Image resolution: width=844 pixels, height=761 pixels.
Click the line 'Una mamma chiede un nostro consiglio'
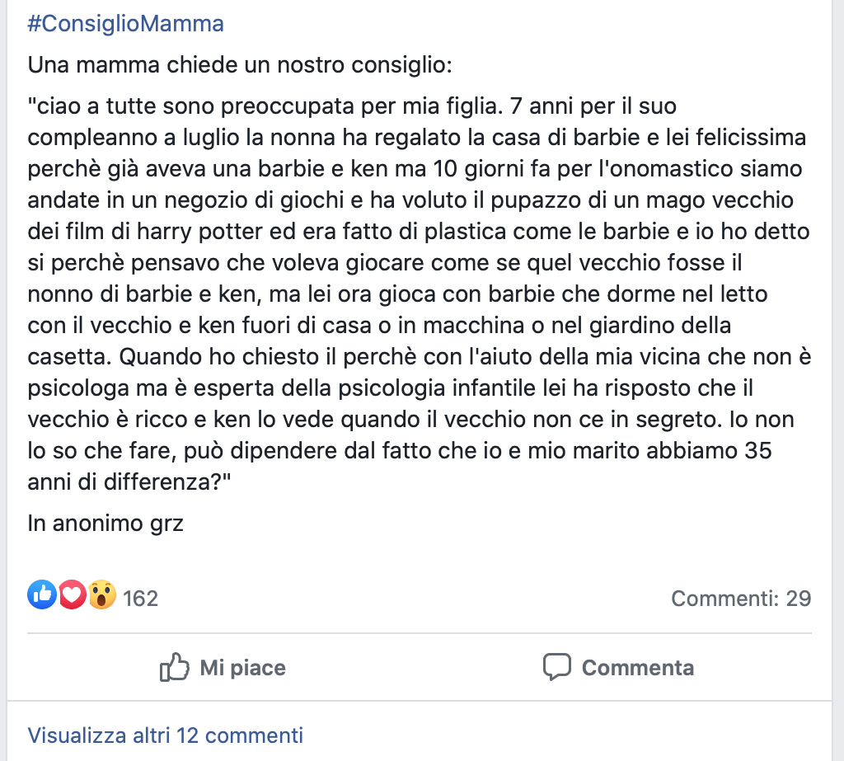[x=240, y=65]
